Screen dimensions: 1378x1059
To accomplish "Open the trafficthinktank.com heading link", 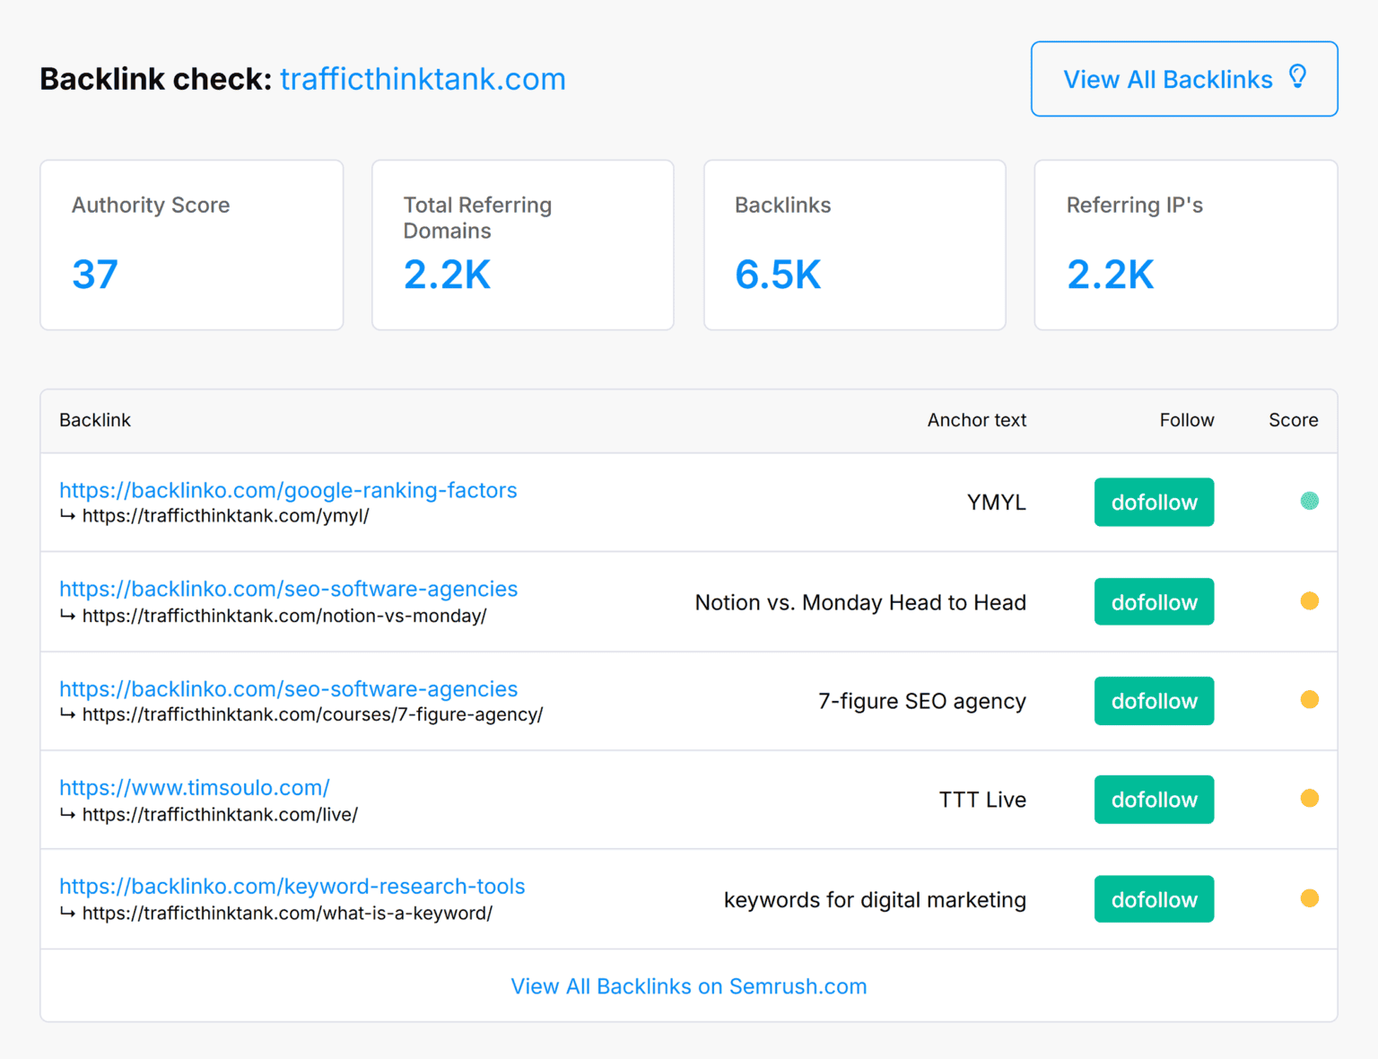I will coord(423,79).
